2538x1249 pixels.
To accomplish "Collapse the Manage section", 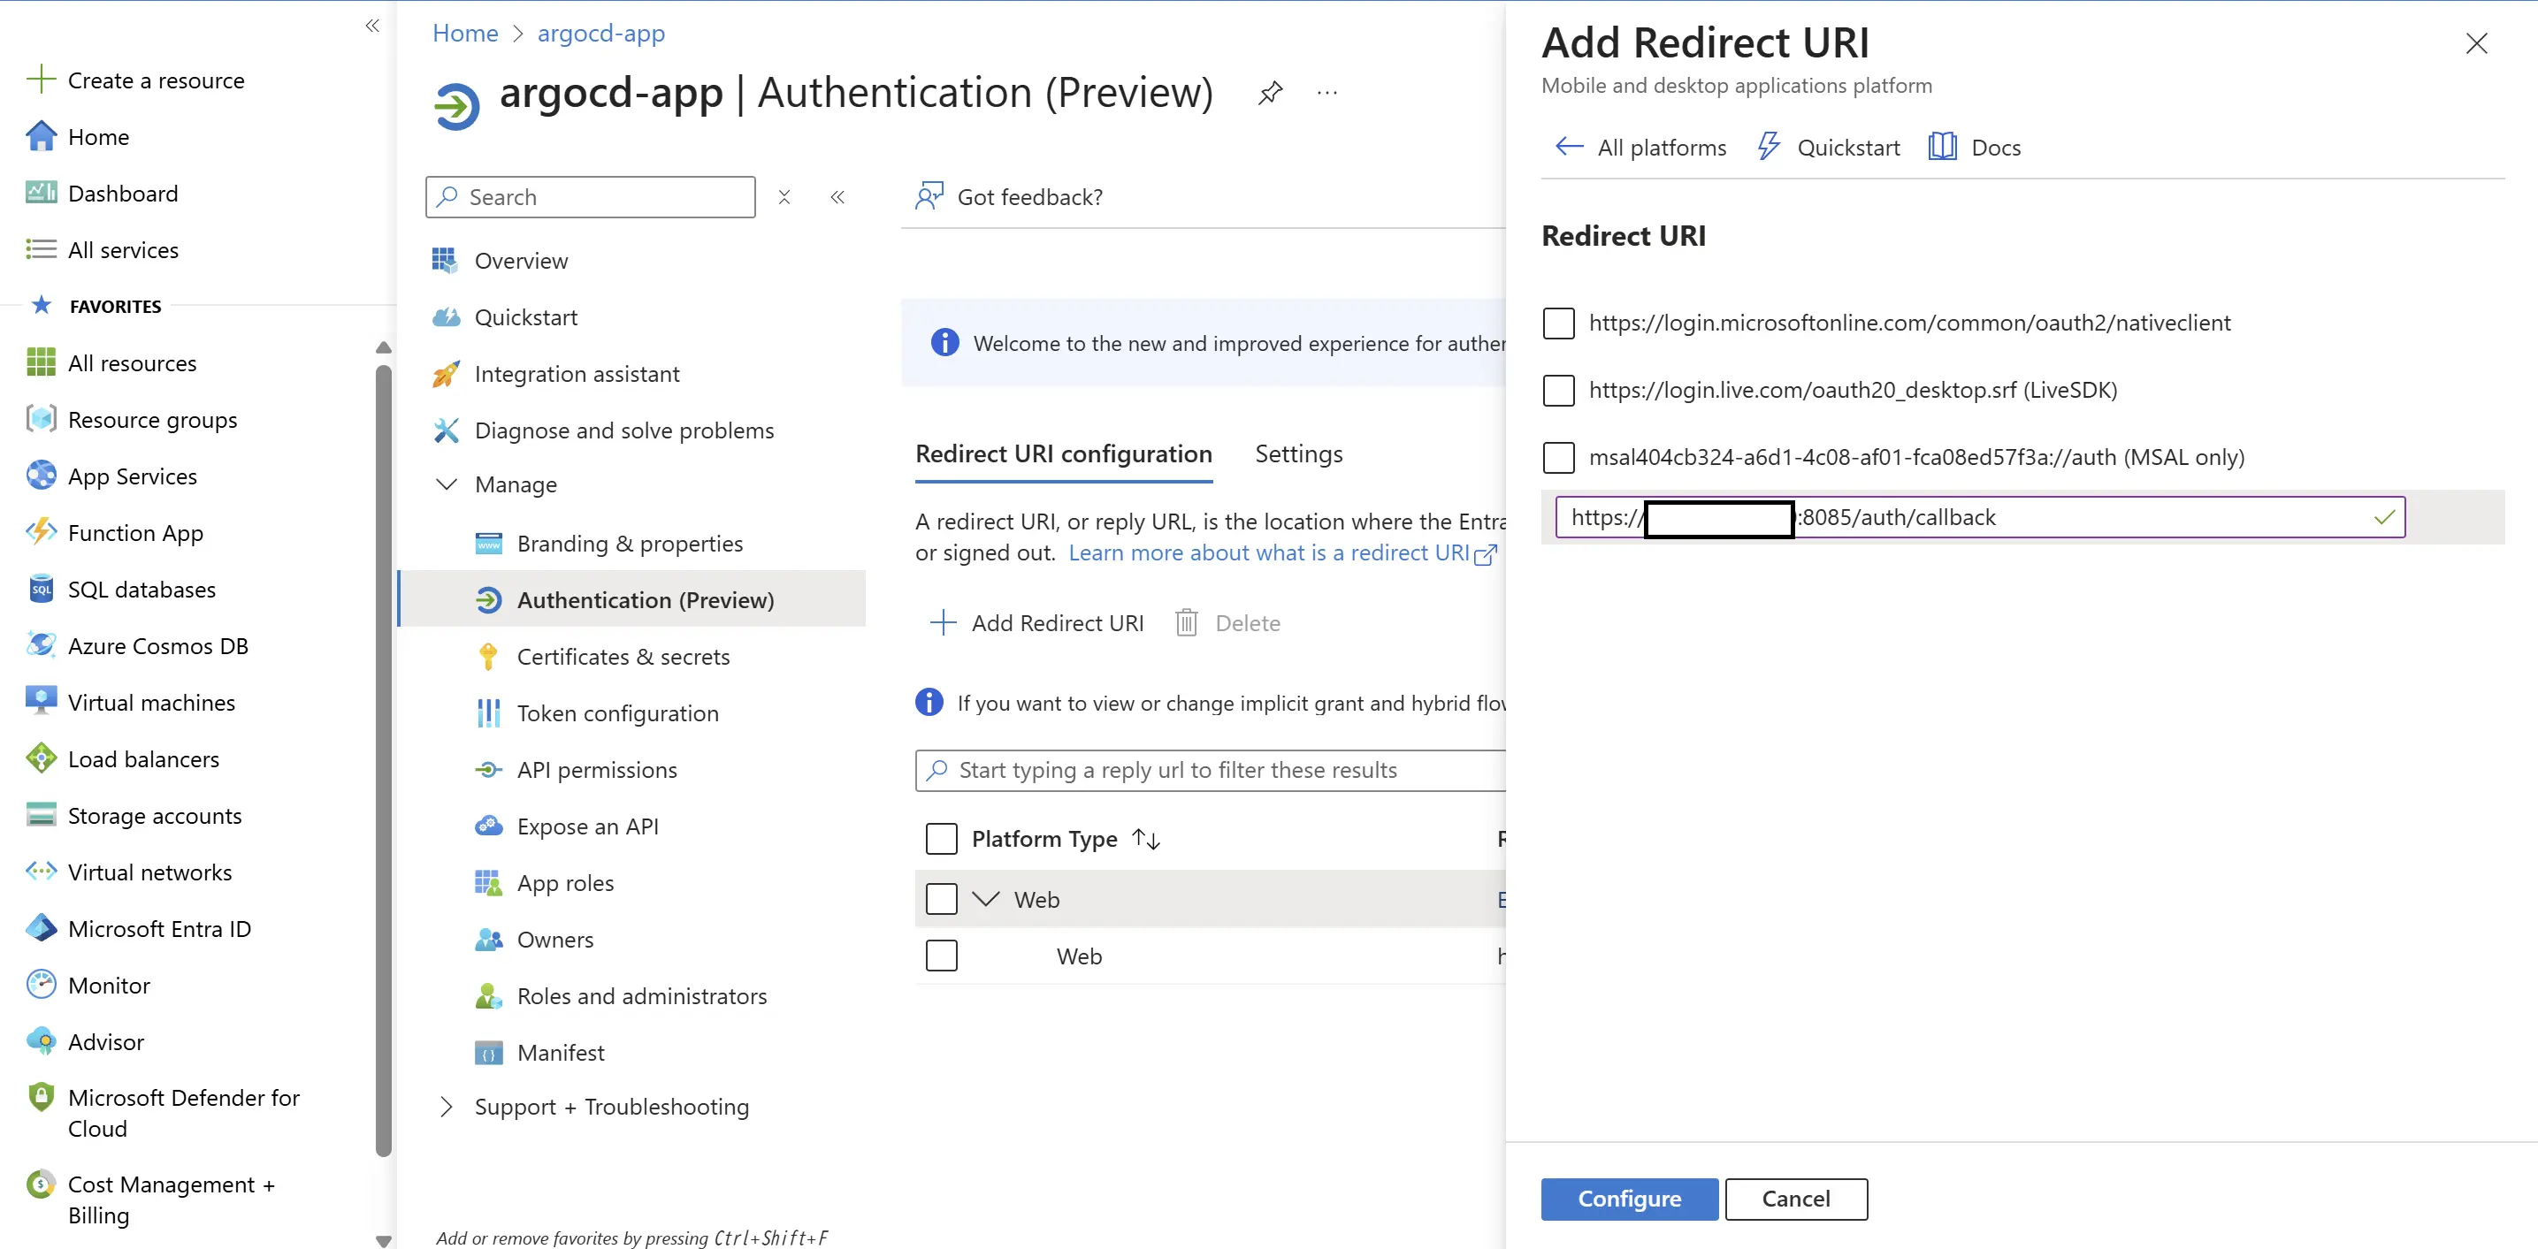I will (447, 484).
